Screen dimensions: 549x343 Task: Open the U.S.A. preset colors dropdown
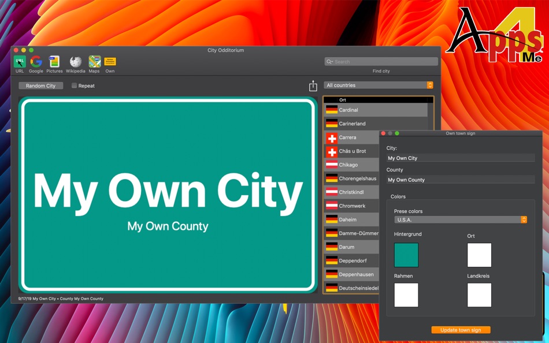tap(461, 219)
